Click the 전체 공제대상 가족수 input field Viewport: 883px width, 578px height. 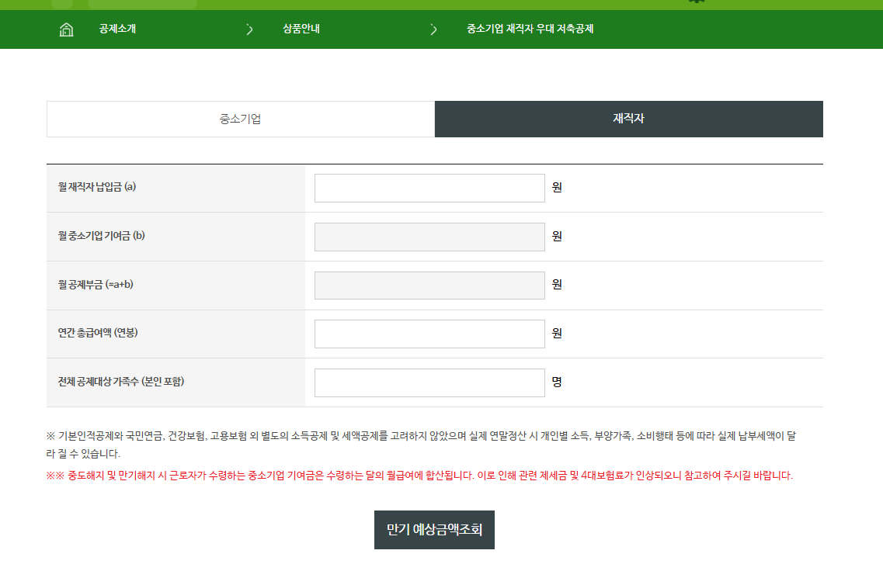[429, 382]
